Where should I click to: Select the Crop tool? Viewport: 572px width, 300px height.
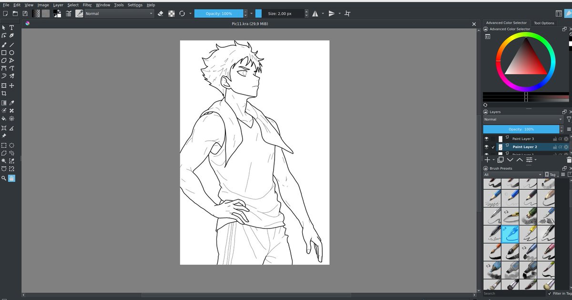click(x=4, y=93)
